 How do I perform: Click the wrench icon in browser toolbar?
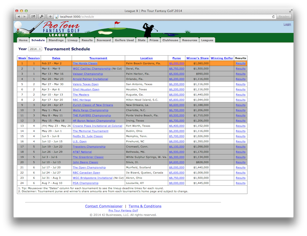pos(41,17)
